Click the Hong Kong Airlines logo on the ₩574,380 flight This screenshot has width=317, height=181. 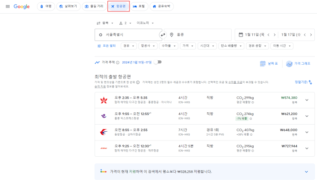[x=104, y=100]
